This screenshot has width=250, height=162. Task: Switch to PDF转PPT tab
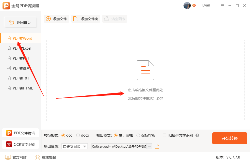pyautogui.click(x=20, y=58)
